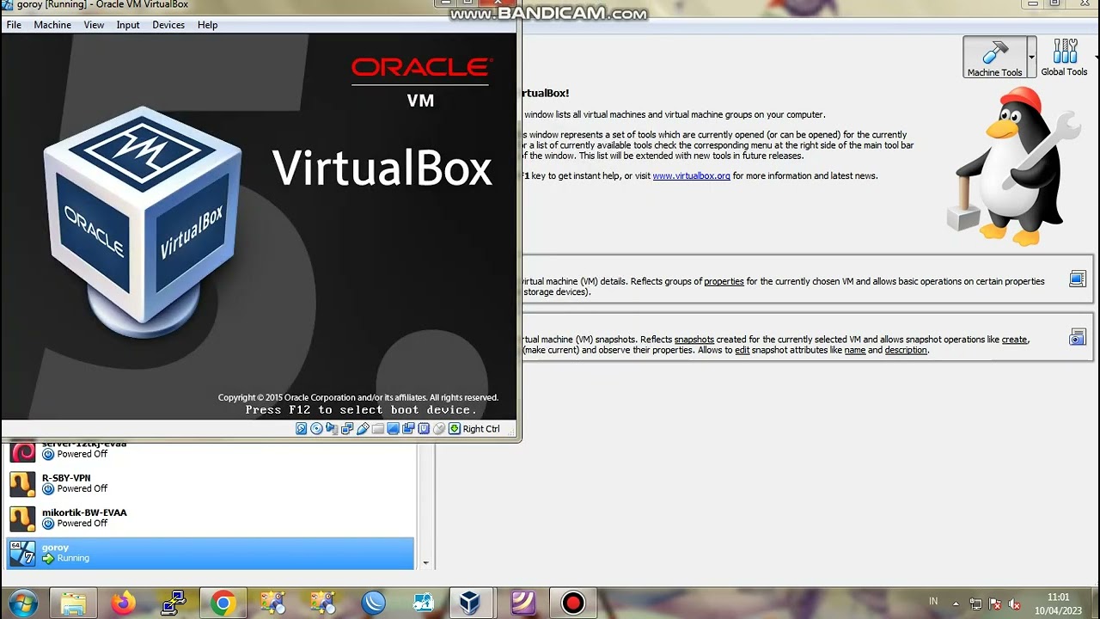Click the display indicator in VM status bar

point(394,428)
